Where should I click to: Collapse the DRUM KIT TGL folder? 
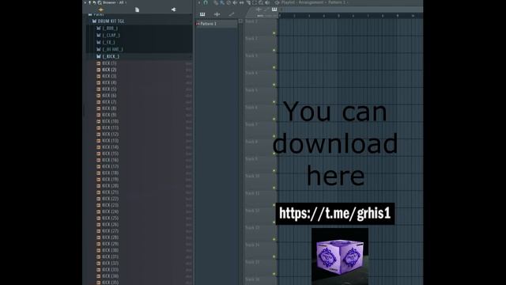coord(111,21)
